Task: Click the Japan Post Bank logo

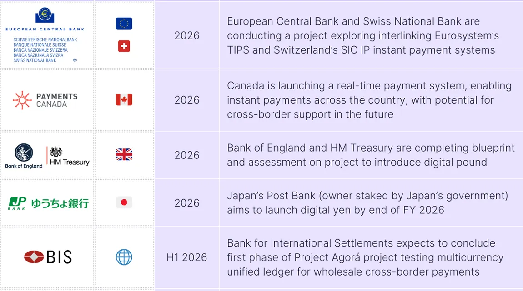Action: (48, 203)
